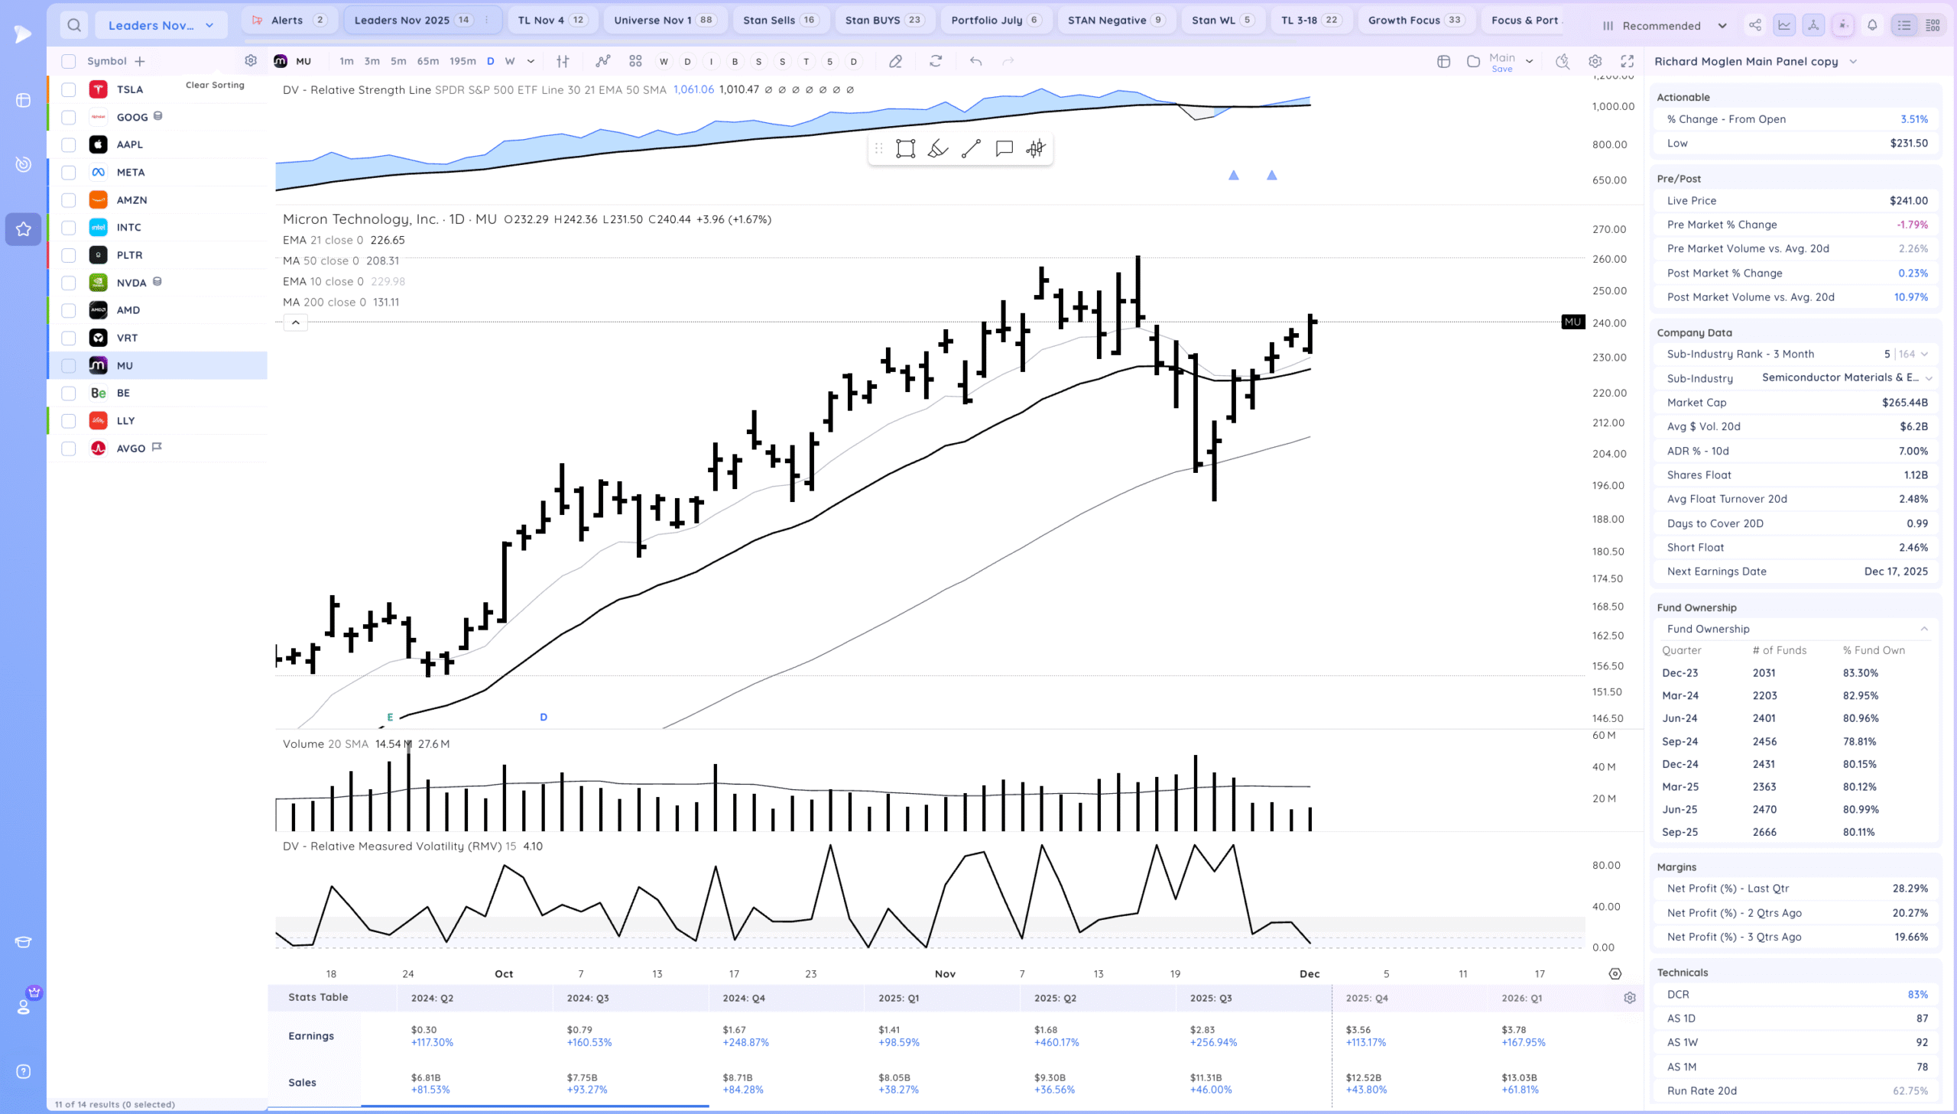The image size is (1957, 1114).
Task: Click Clear Sorting in watchlist
Action: [215, 85]
